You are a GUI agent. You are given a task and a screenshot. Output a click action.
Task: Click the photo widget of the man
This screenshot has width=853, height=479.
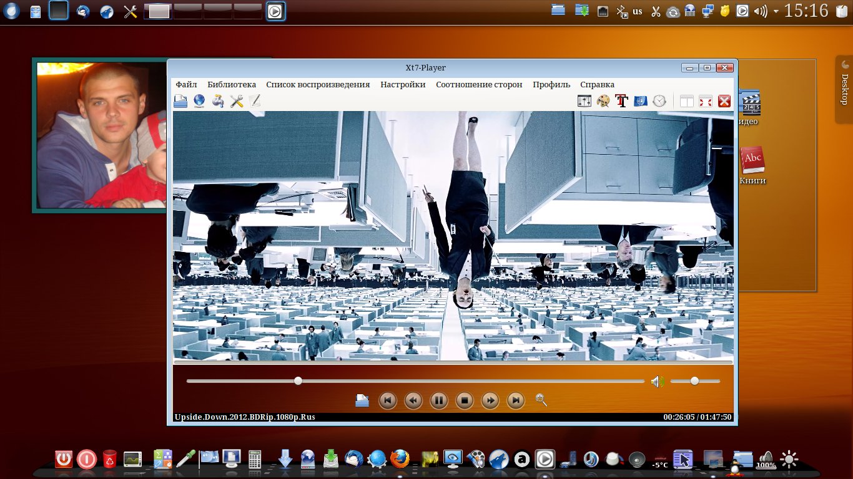101,135
